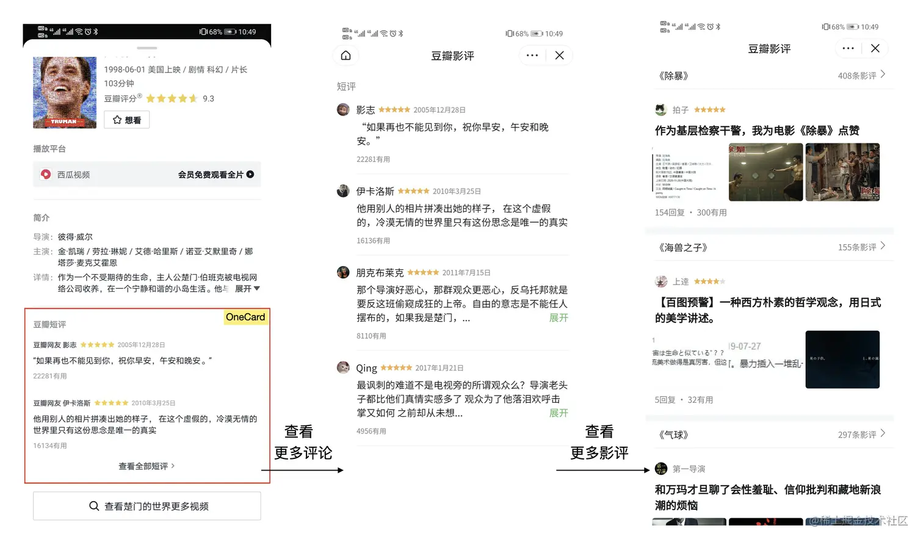923x542 pixels.
Task: Open 查看全部短评 link
Action: (x=147, y=466)
